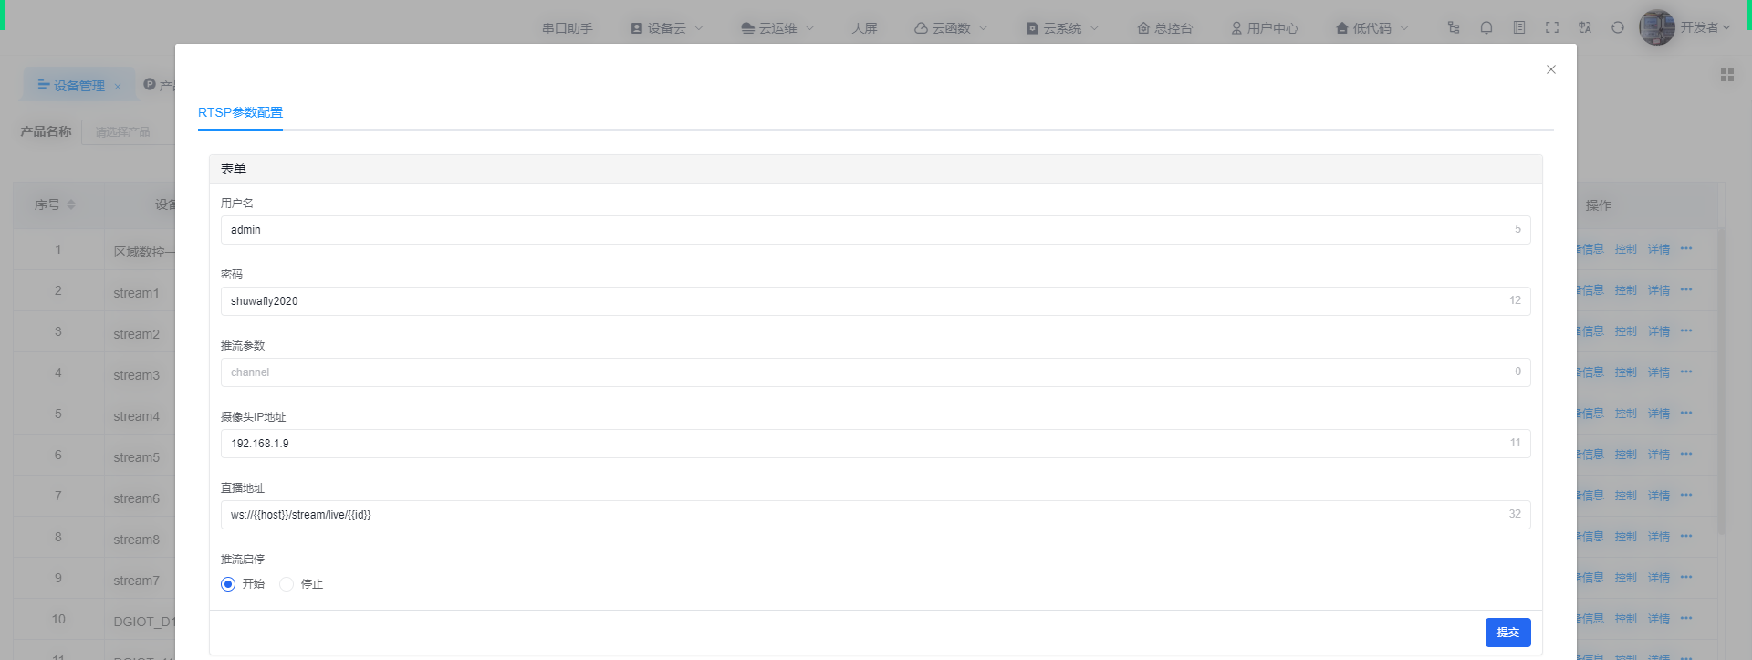The image size is (1752, 660).
Task: Open more actions for row 6 stream5
Action: coord(1686,454)
